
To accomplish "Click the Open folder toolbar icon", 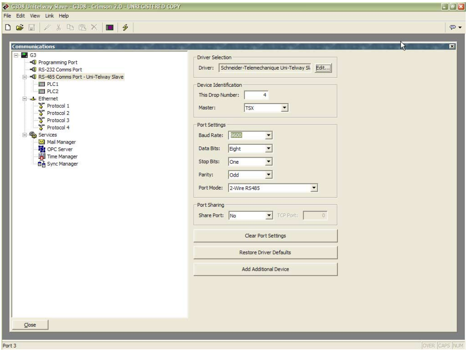I will (x=20, y=27).
